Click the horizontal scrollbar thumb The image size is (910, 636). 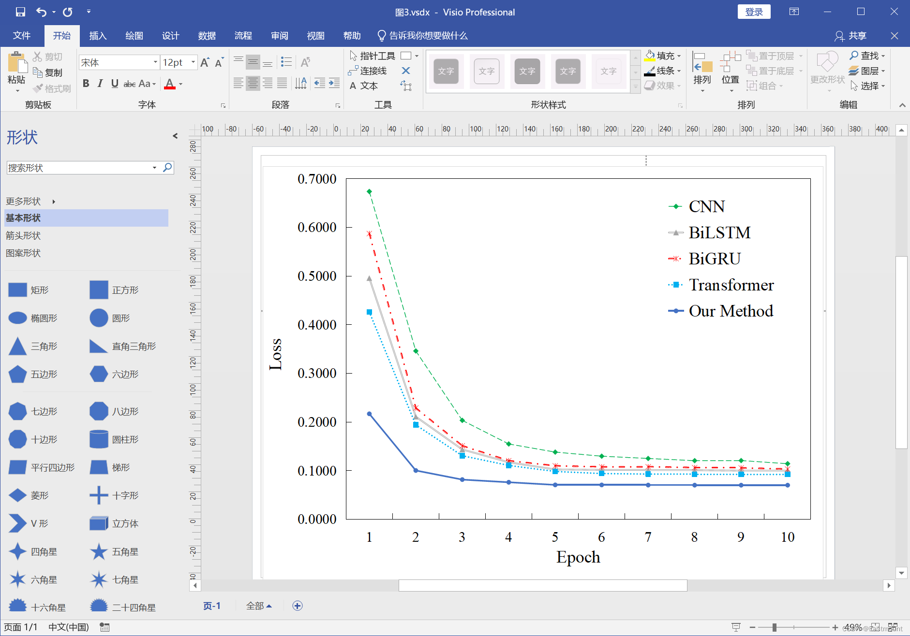coord(543,586)
